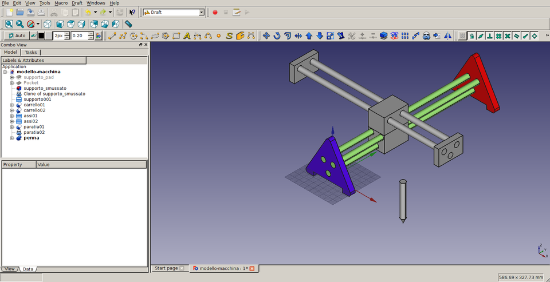Screen dimensions: 550x282
Task: Toggle the snap-to-grid hash button
Action: pos(498,35)
